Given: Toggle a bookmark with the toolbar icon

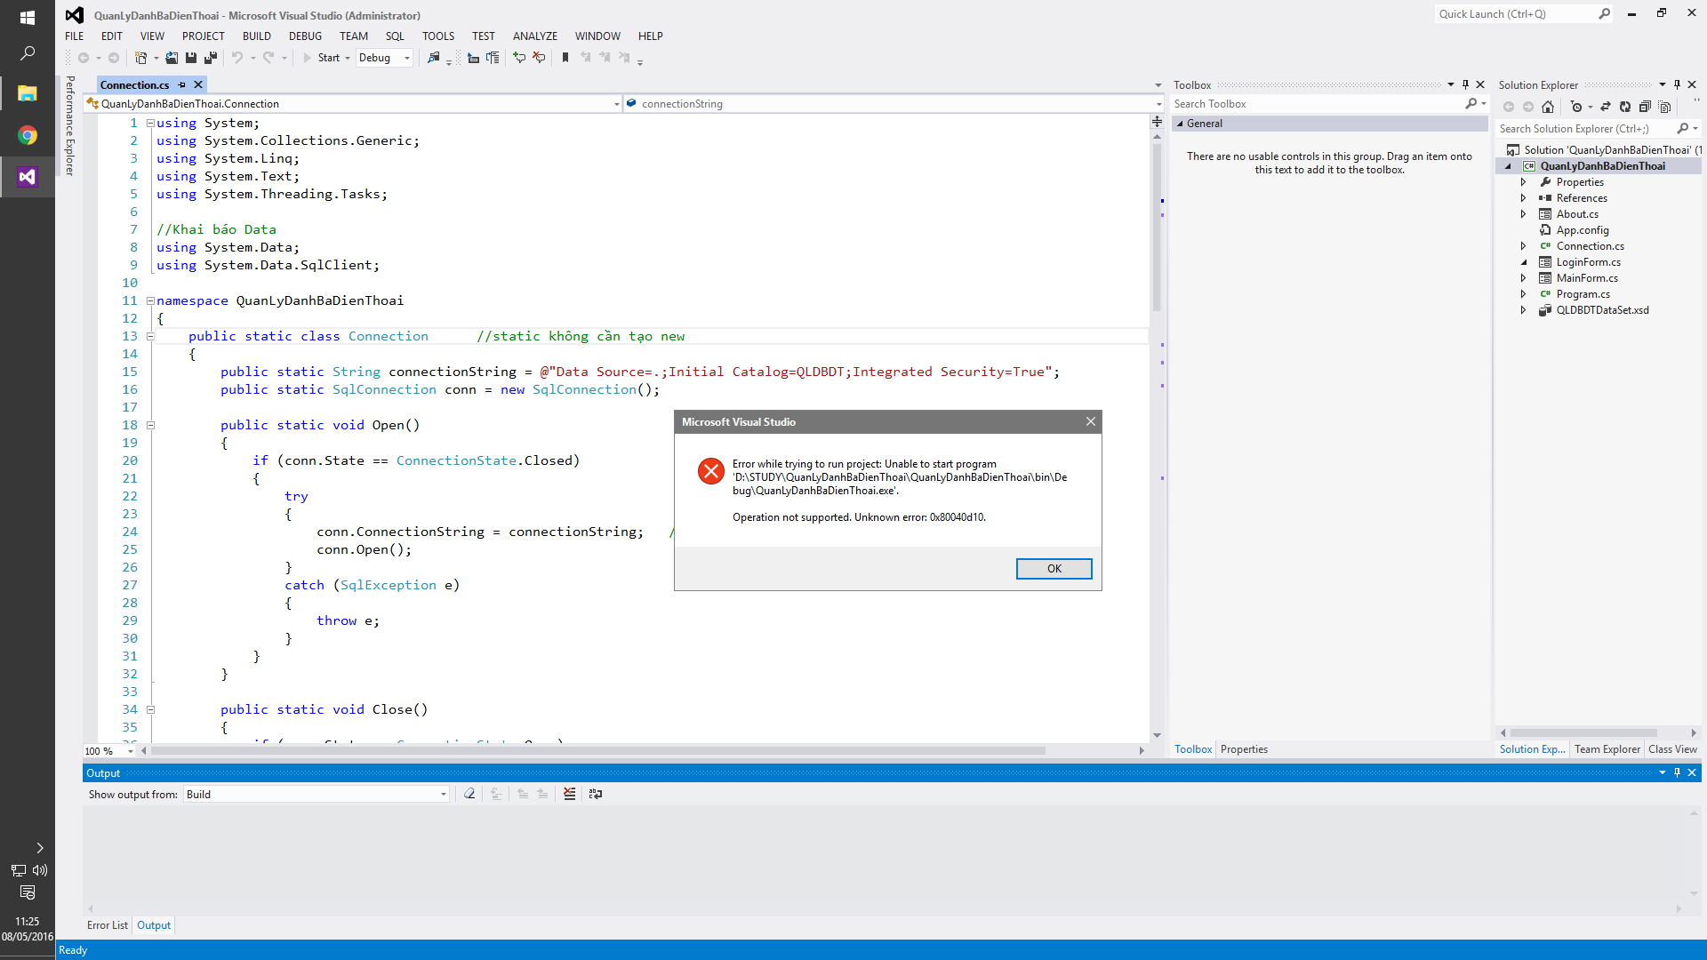Looking at the screenshot, I should (x=565, y=58).
